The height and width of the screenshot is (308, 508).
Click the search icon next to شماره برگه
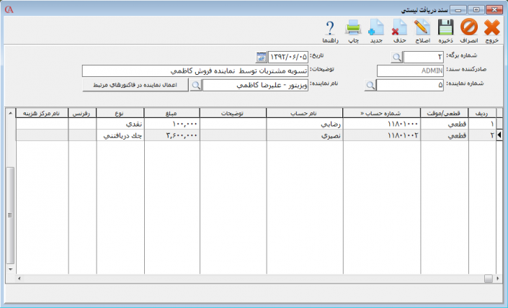397,57
